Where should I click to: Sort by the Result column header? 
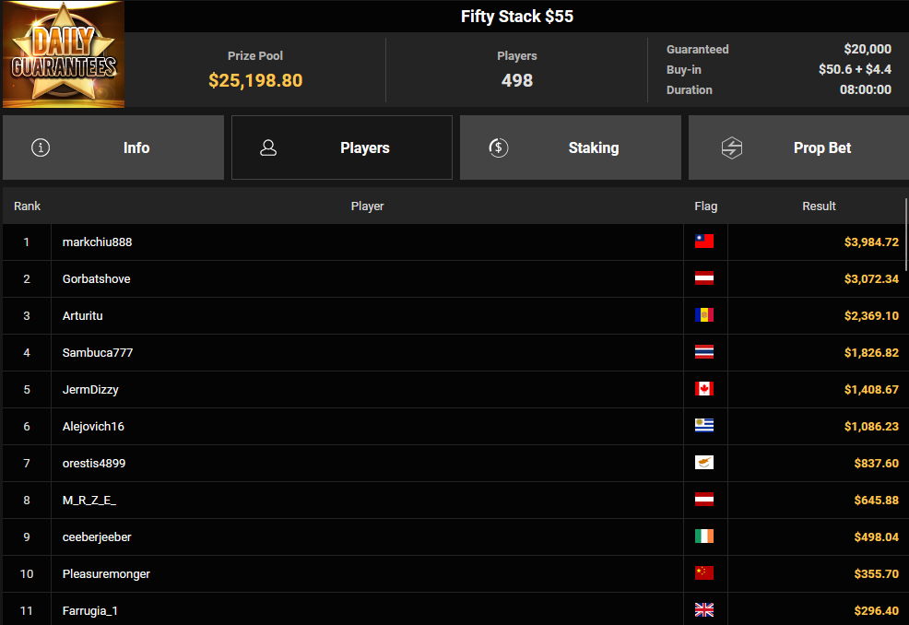(820, 206)
